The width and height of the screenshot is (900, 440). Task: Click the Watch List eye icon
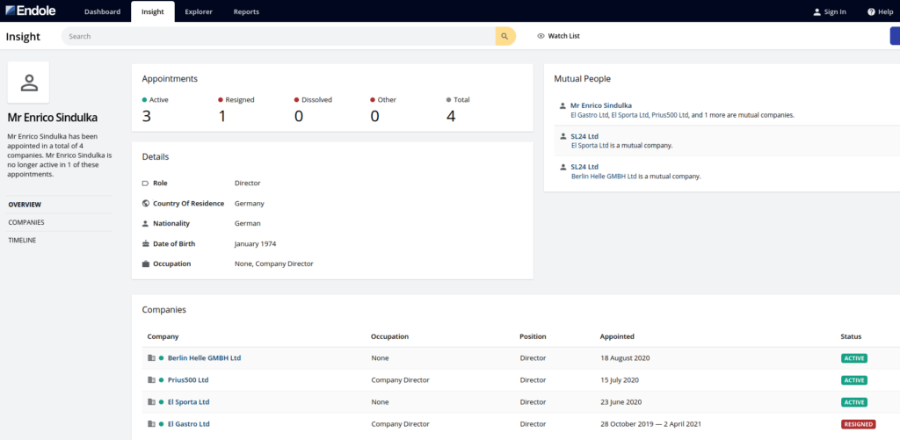pos(541,36)
